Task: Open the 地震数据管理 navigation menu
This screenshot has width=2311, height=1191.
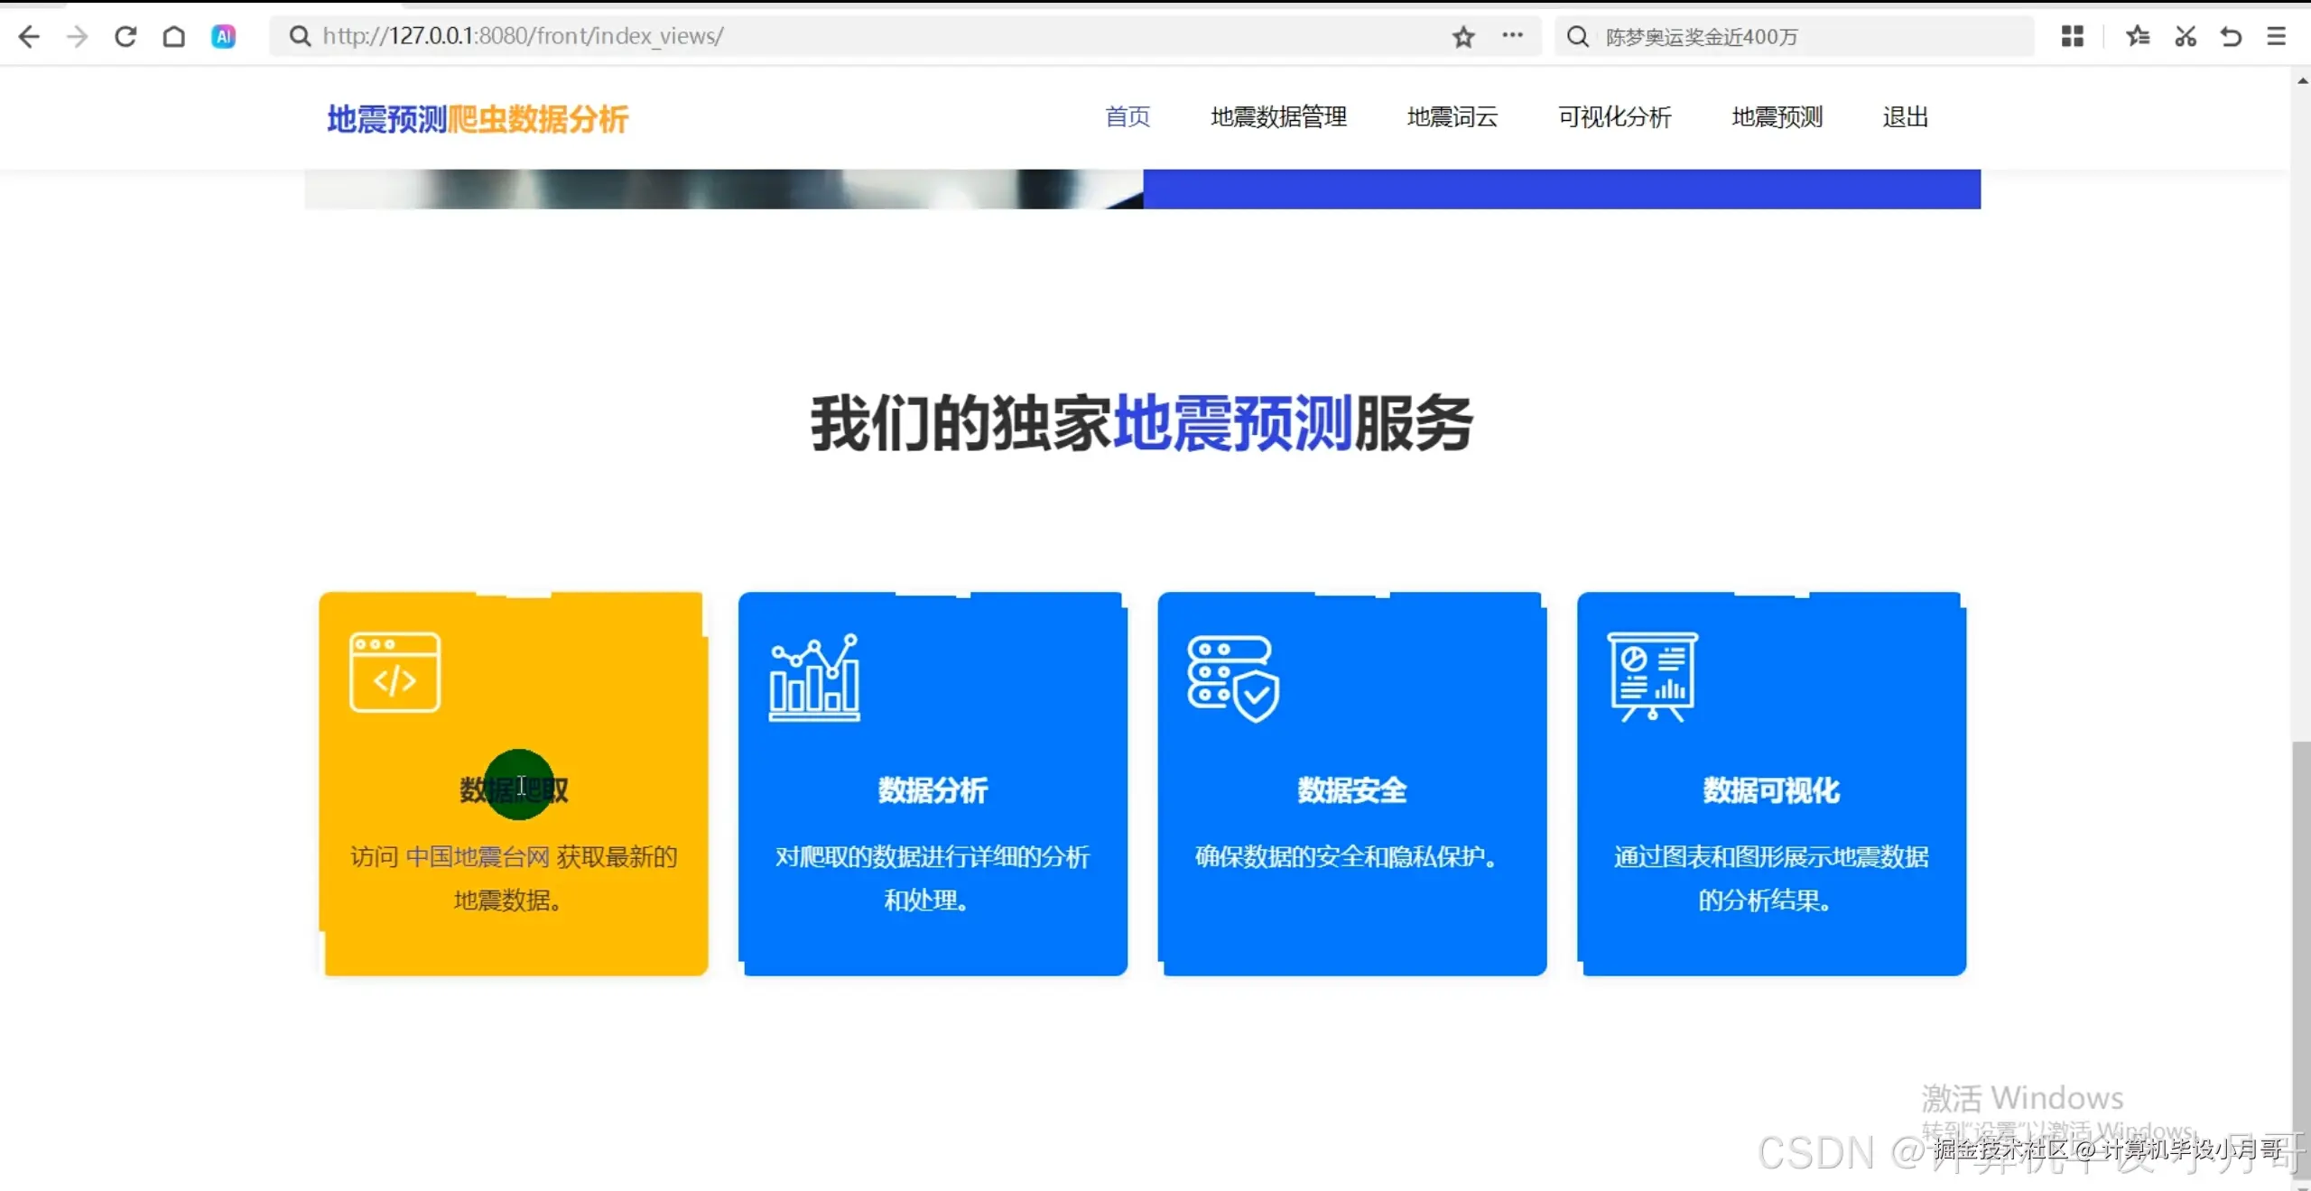Action: (1277, 117)
